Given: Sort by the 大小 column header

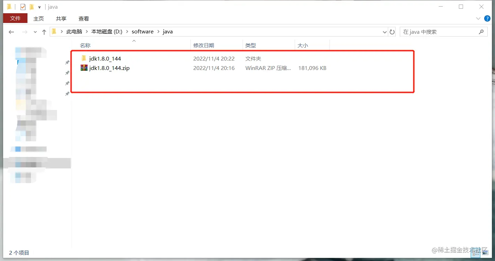Looking at the screenshot, I should tap(312, 46).
